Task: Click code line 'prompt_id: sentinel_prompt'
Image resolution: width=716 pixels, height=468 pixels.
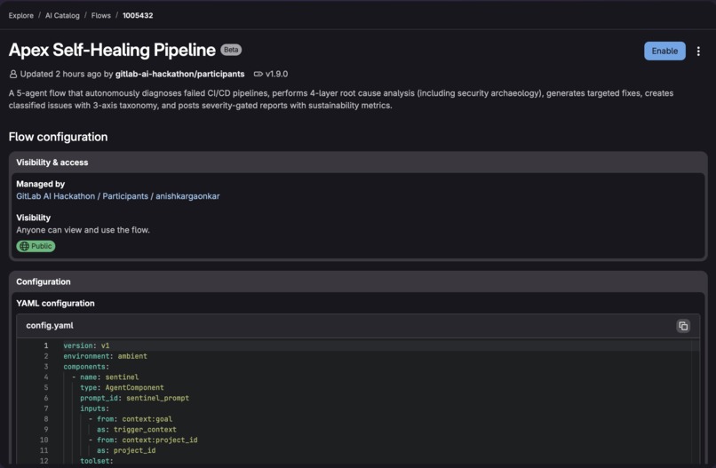Action: pos(134,398)
